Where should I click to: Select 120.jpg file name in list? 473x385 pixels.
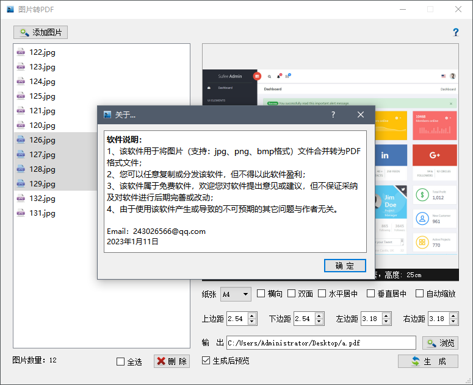pos(42,125)
